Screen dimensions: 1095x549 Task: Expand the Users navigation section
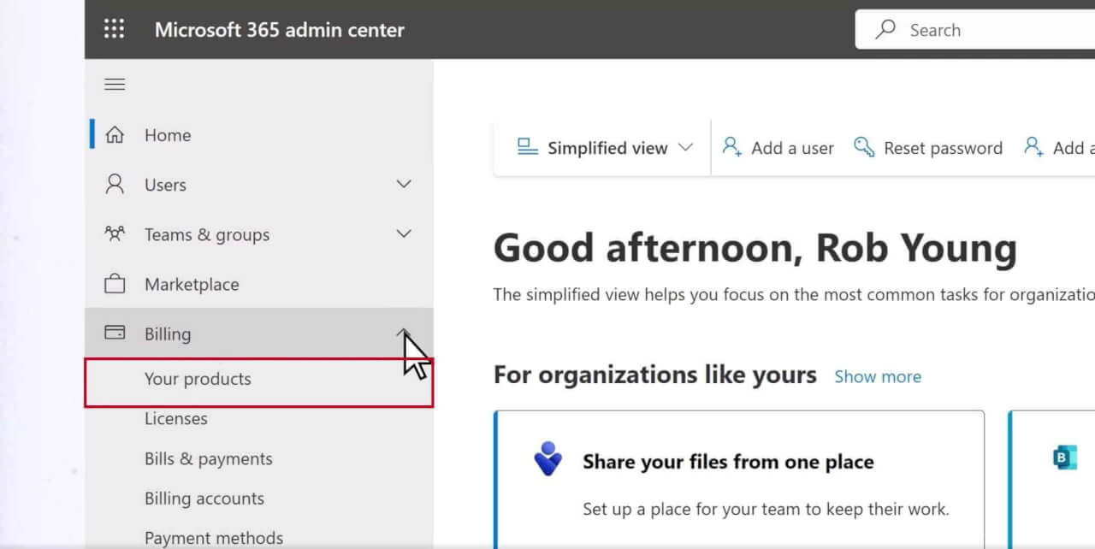coord(402,184)
